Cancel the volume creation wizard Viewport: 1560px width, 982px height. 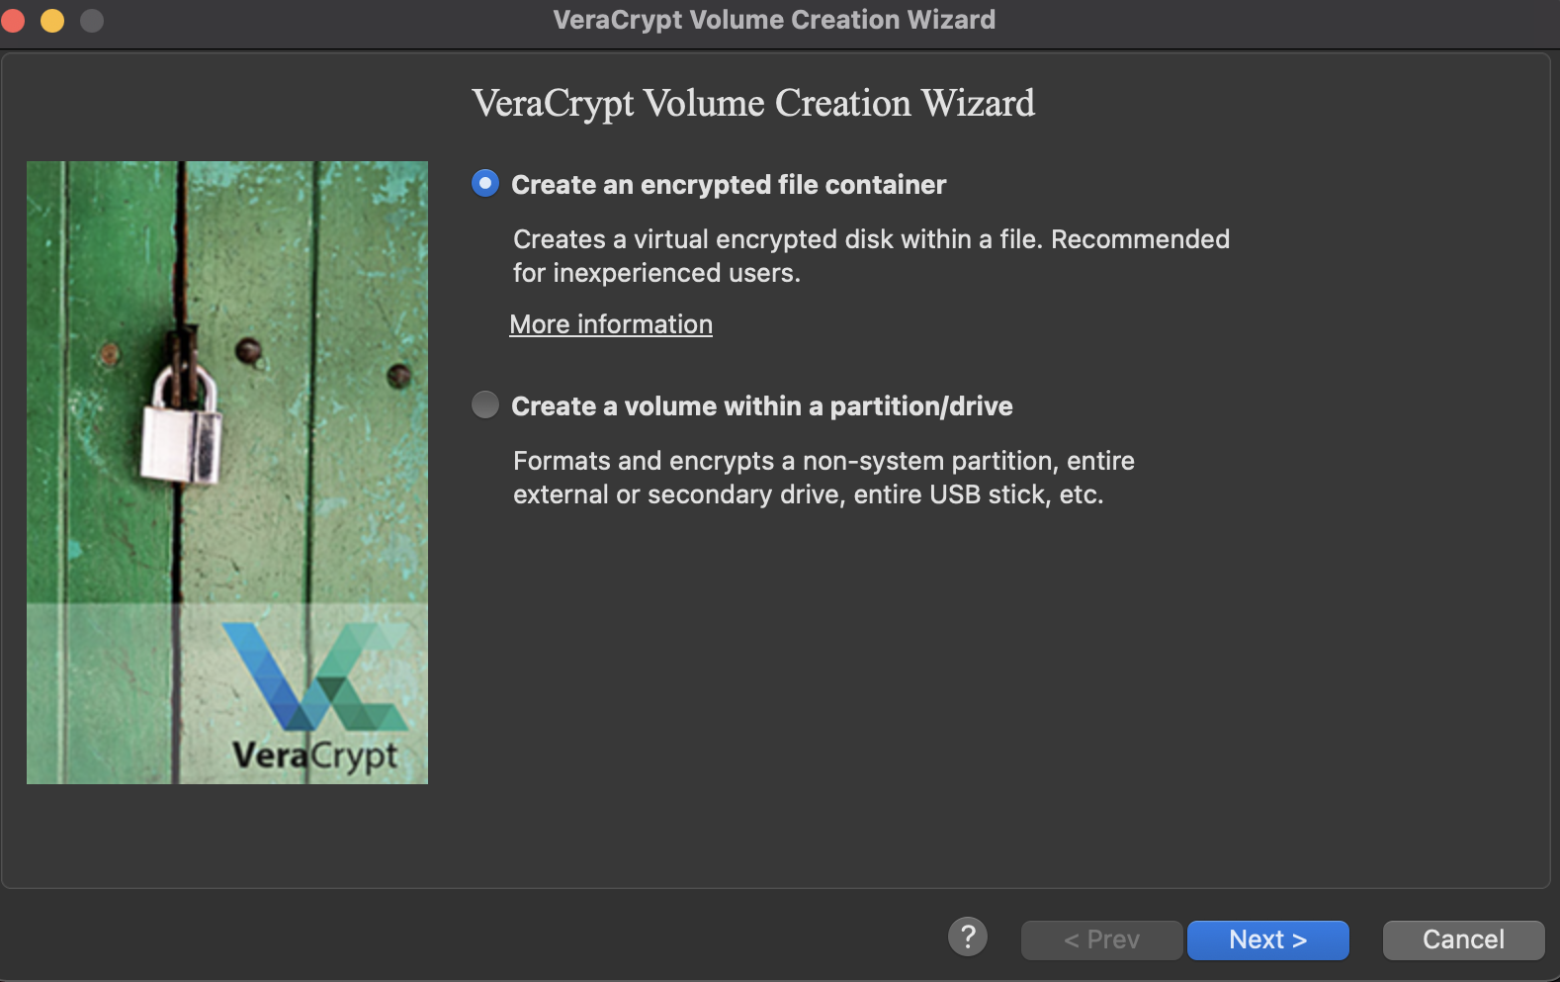tap(1463, 939)
